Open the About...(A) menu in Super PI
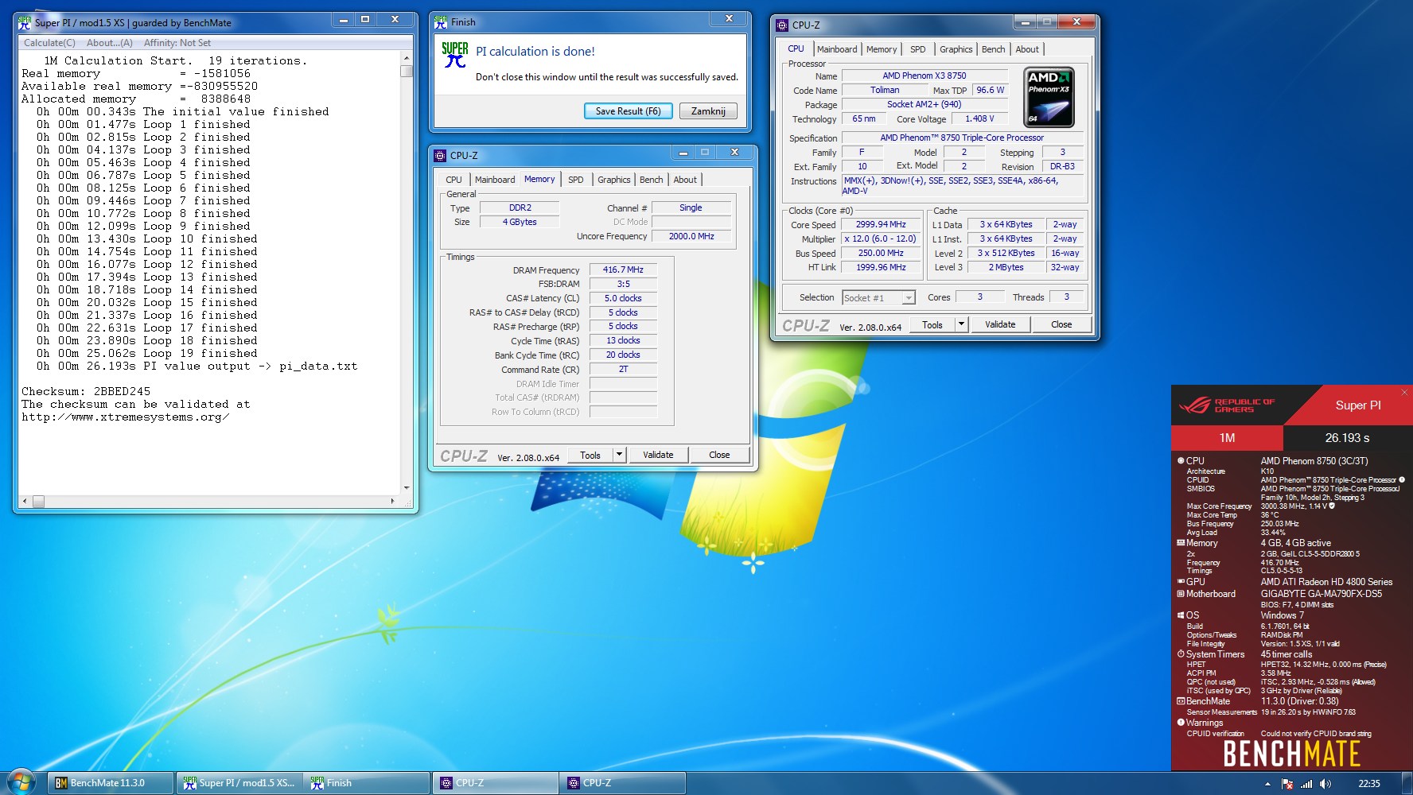The image size is (1413, 795). coord(110,43)
